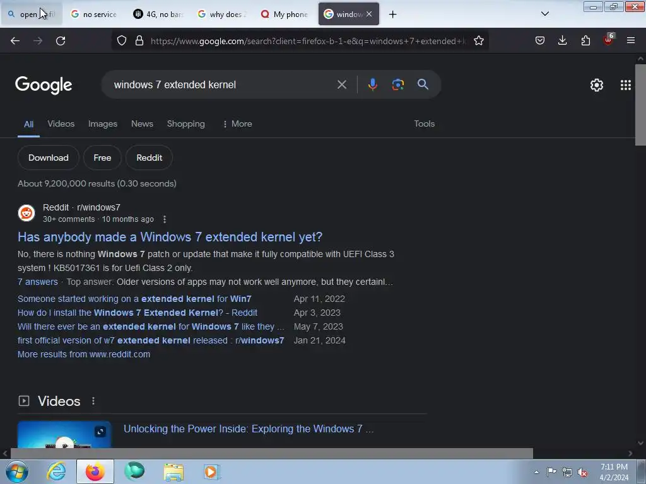Screen dimensions: 646x484
Task: Search by image with Google Lens
Action: [397, 85]
